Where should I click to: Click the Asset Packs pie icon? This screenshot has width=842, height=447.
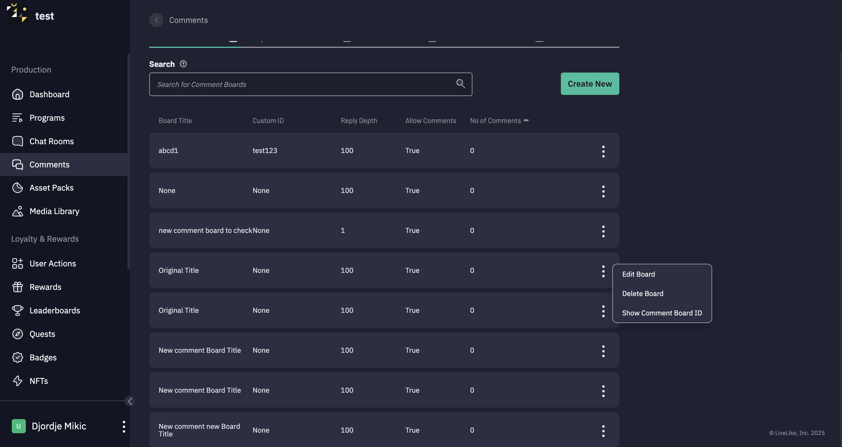(x=17, y=188)
